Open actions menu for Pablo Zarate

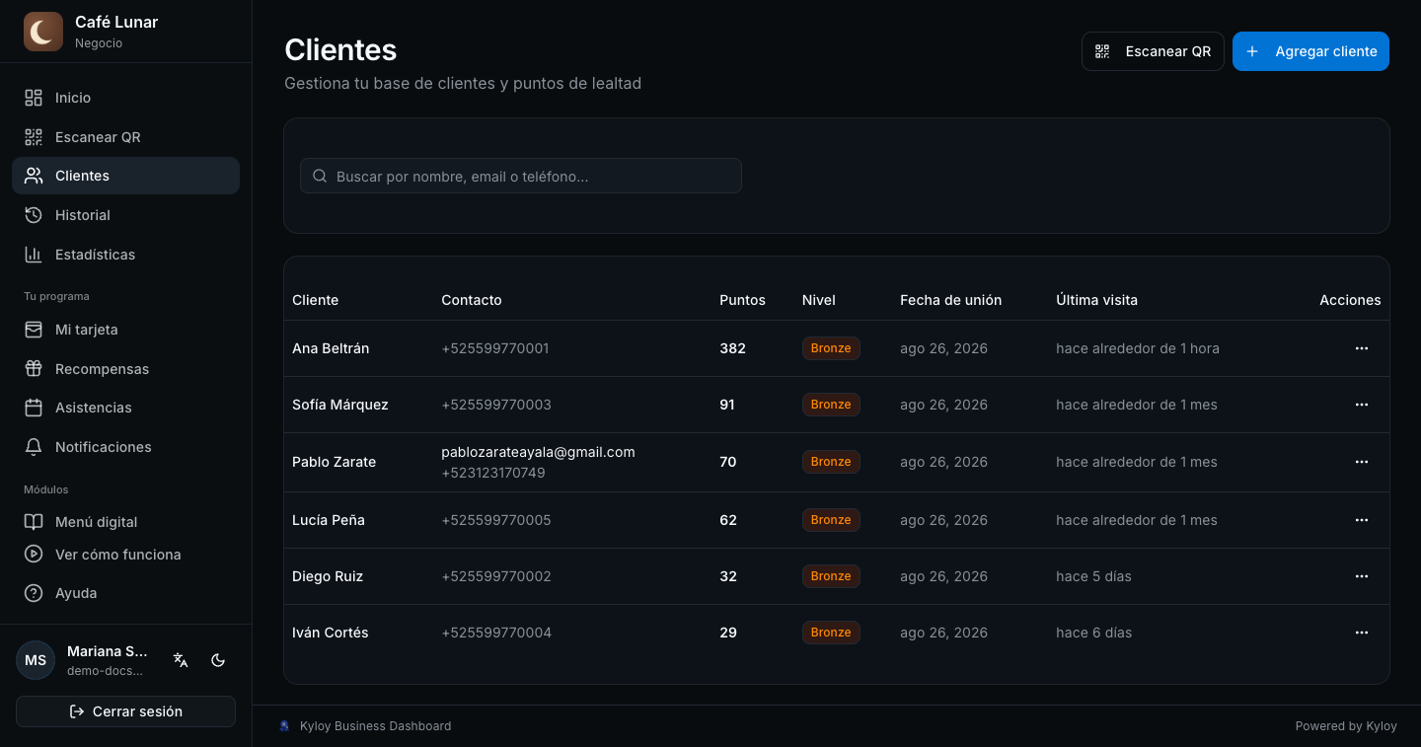[x=1362, y=462]
